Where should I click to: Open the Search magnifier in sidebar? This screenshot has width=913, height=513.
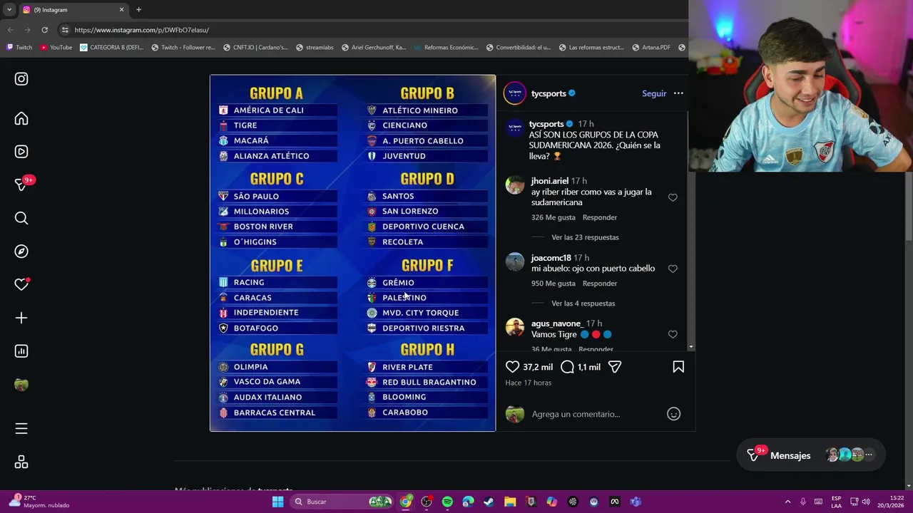coord(21,218)
